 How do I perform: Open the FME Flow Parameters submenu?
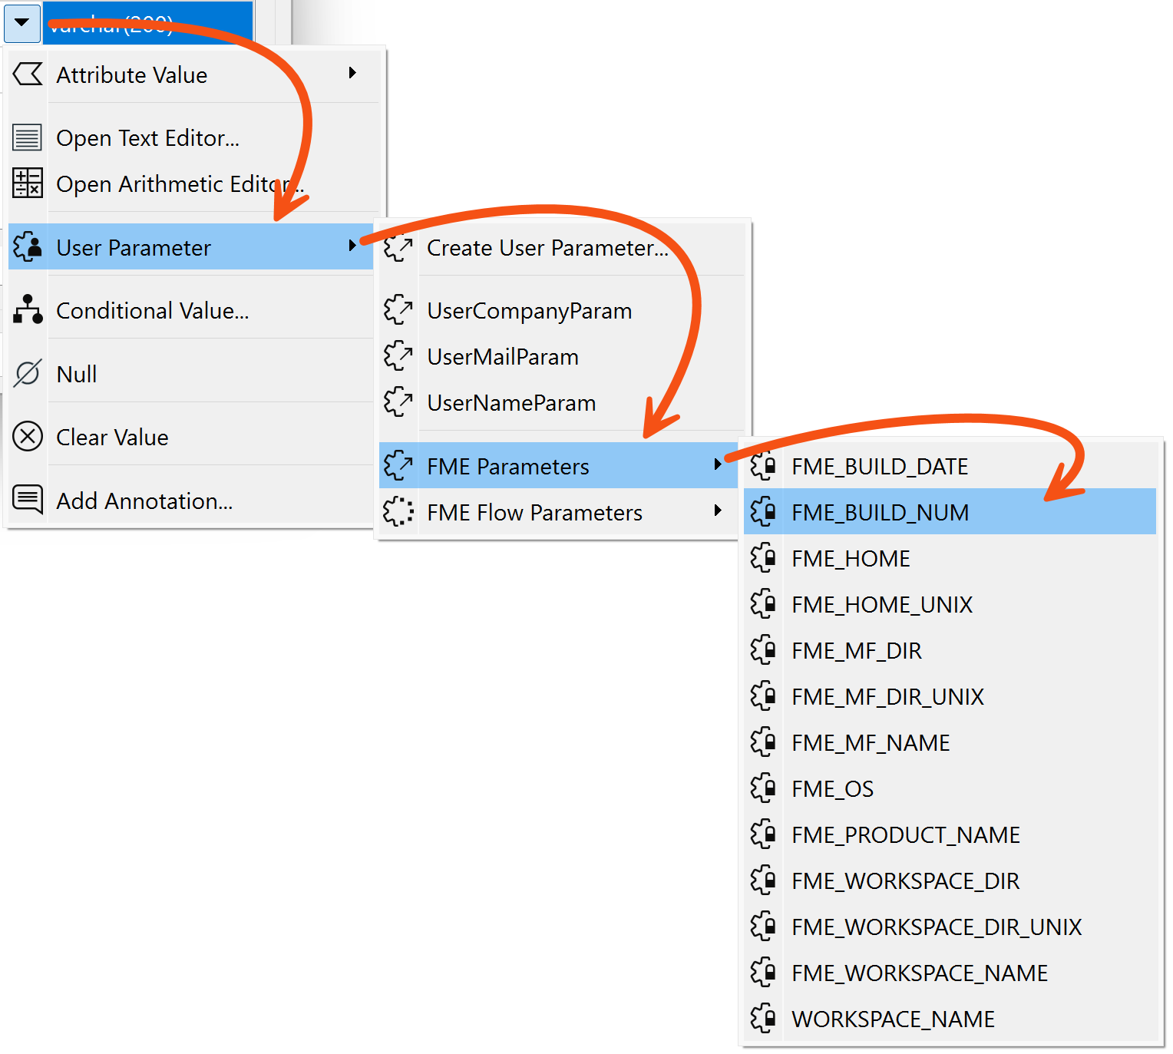coord(534,512)
